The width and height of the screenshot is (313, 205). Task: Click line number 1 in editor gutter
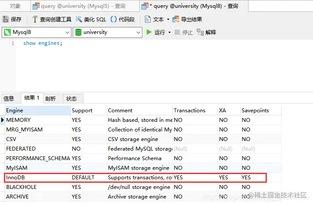point(13,43)
